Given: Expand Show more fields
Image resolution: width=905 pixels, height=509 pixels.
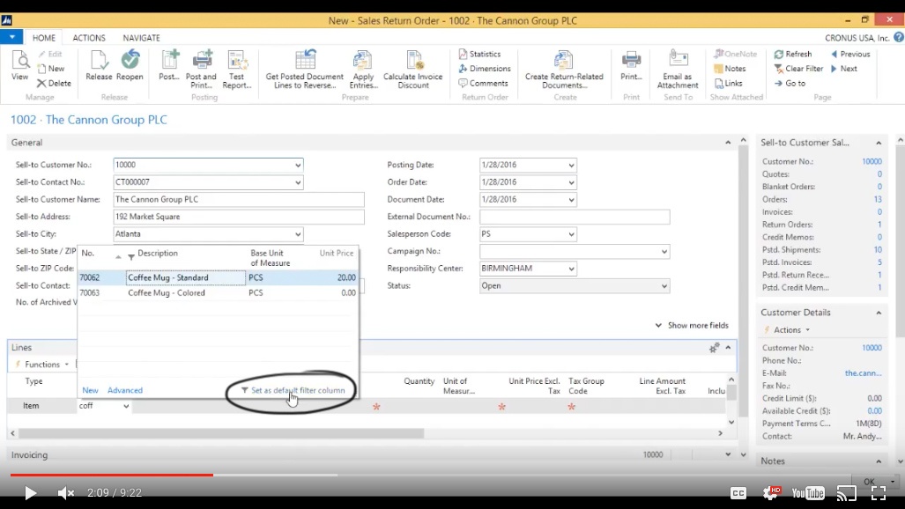Looking at the screenshot, I should [692, 326].
